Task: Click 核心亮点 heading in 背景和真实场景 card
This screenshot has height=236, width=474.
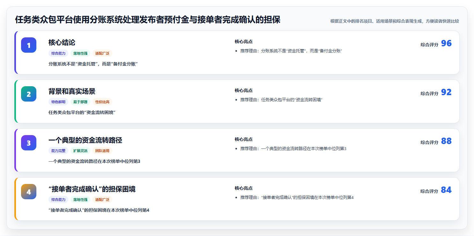Action: coord(244,91)
